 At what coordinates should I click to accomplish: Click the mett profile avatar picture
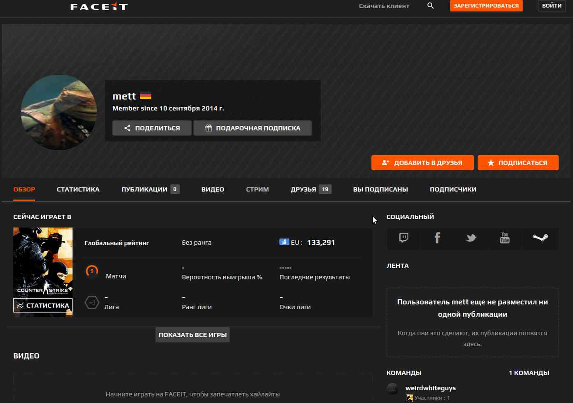pyautogui.click(x=59, y=112)
